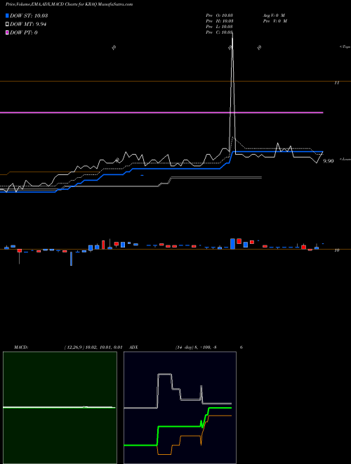351x464 pixels.
Task: Click the 'DOW PT: 0' legend text
Action: 24,32
